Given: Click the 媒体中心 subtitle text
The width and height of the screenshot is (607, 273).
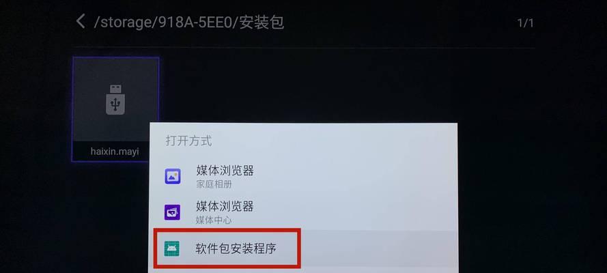Looking at the screenshot, I should 214,220.
